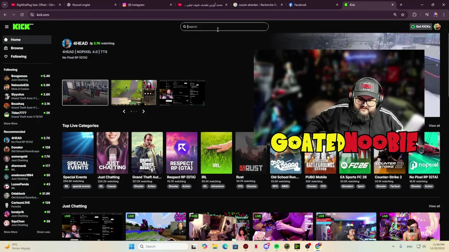The height and width of the screenshot is (252, 449).
Task: Switch to the Instagram browser tab
Action: click(148, 5)
